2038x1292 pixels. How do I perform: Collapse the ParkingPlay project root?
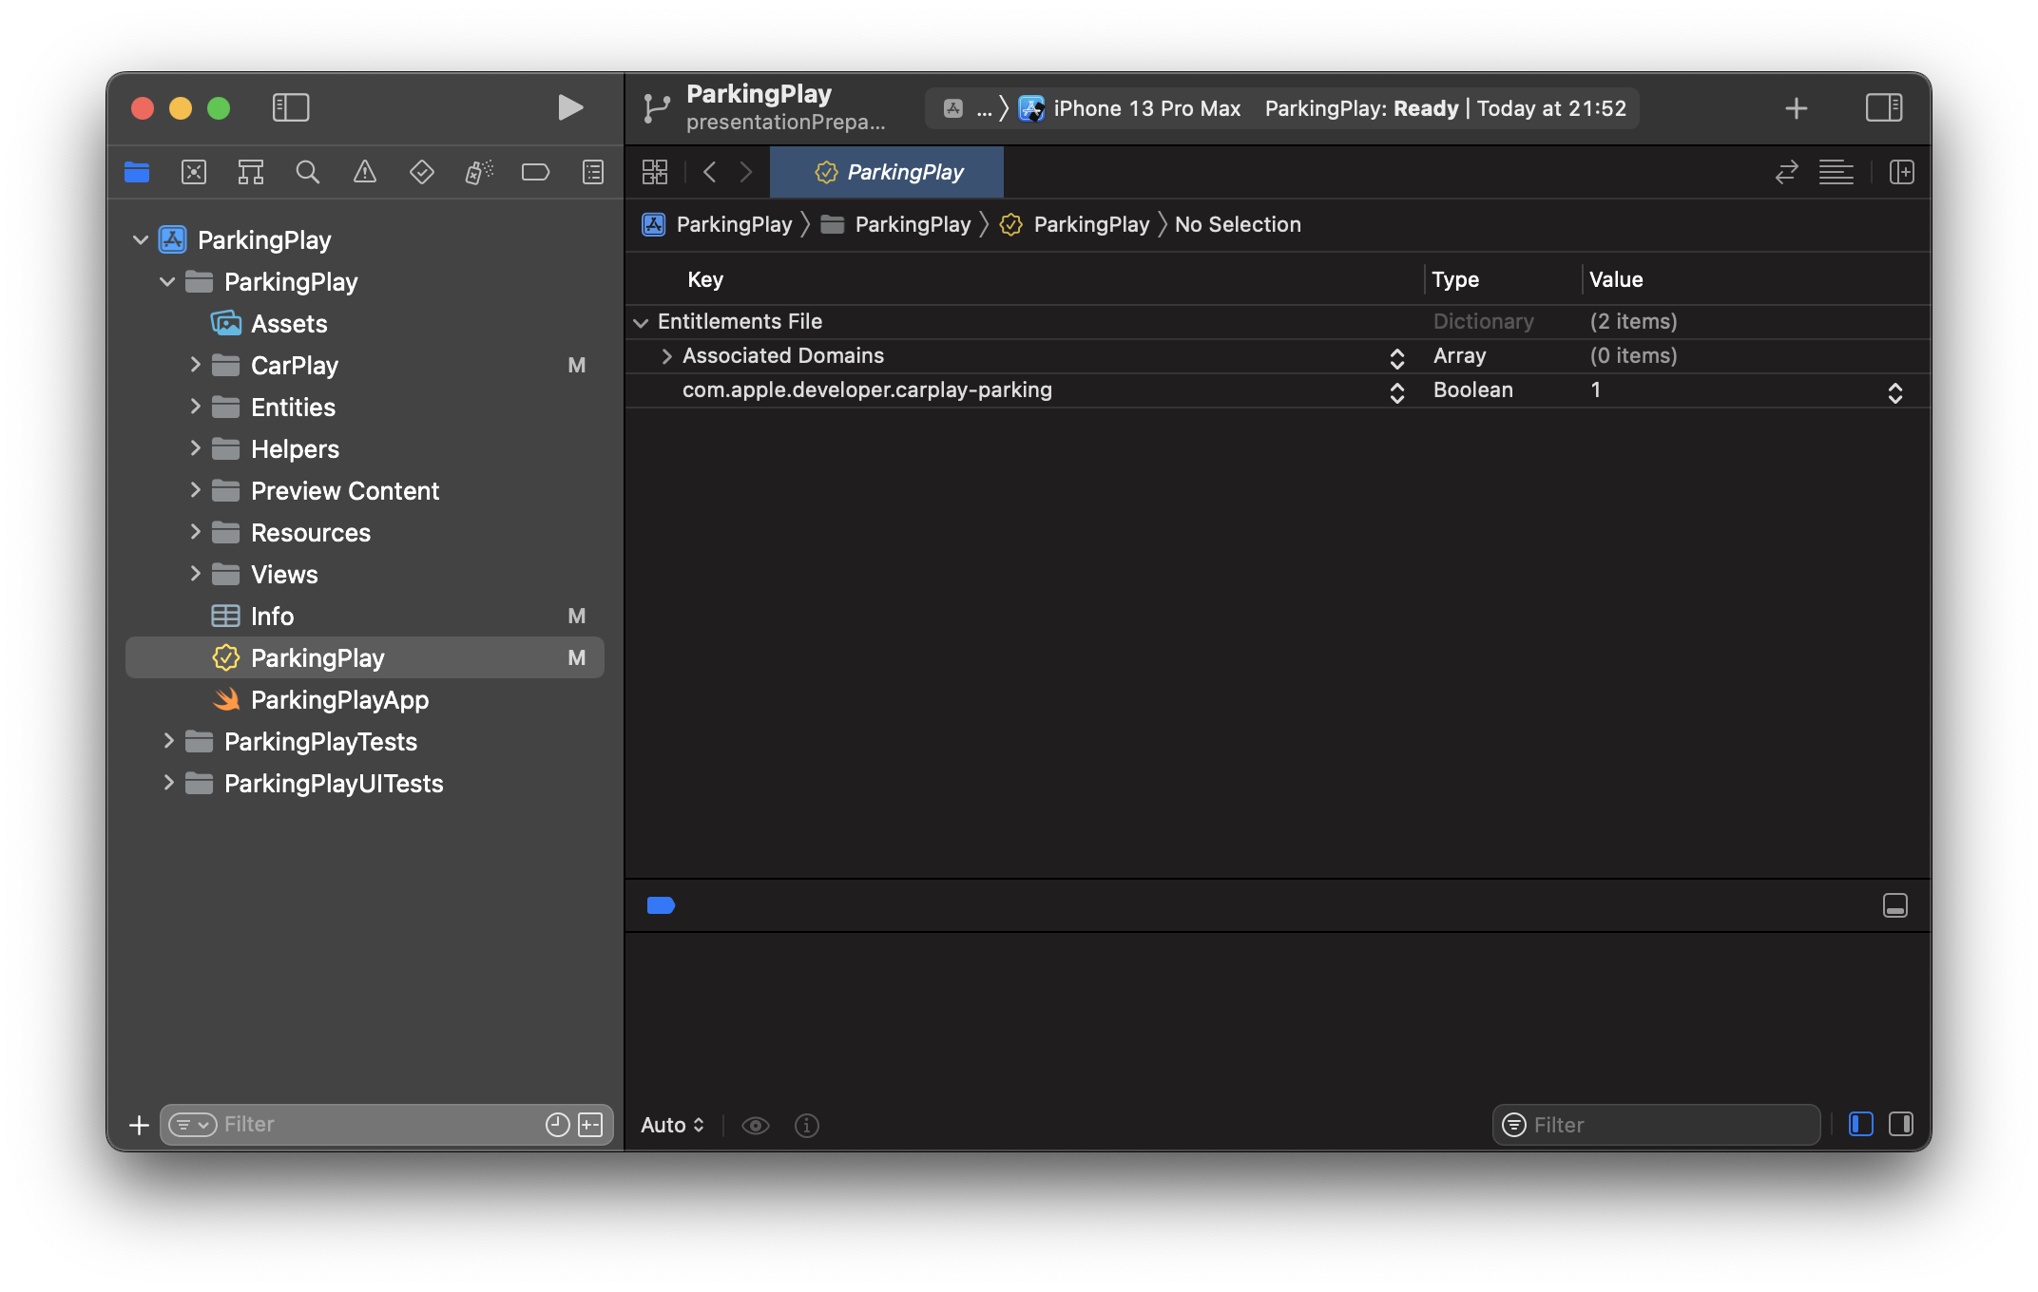(141, 240)
